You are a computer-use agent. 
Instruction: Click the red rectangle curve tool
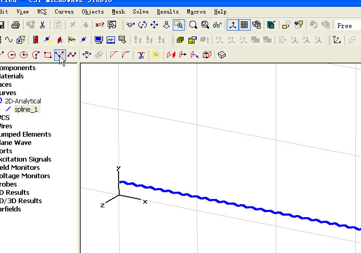point(47,55)
